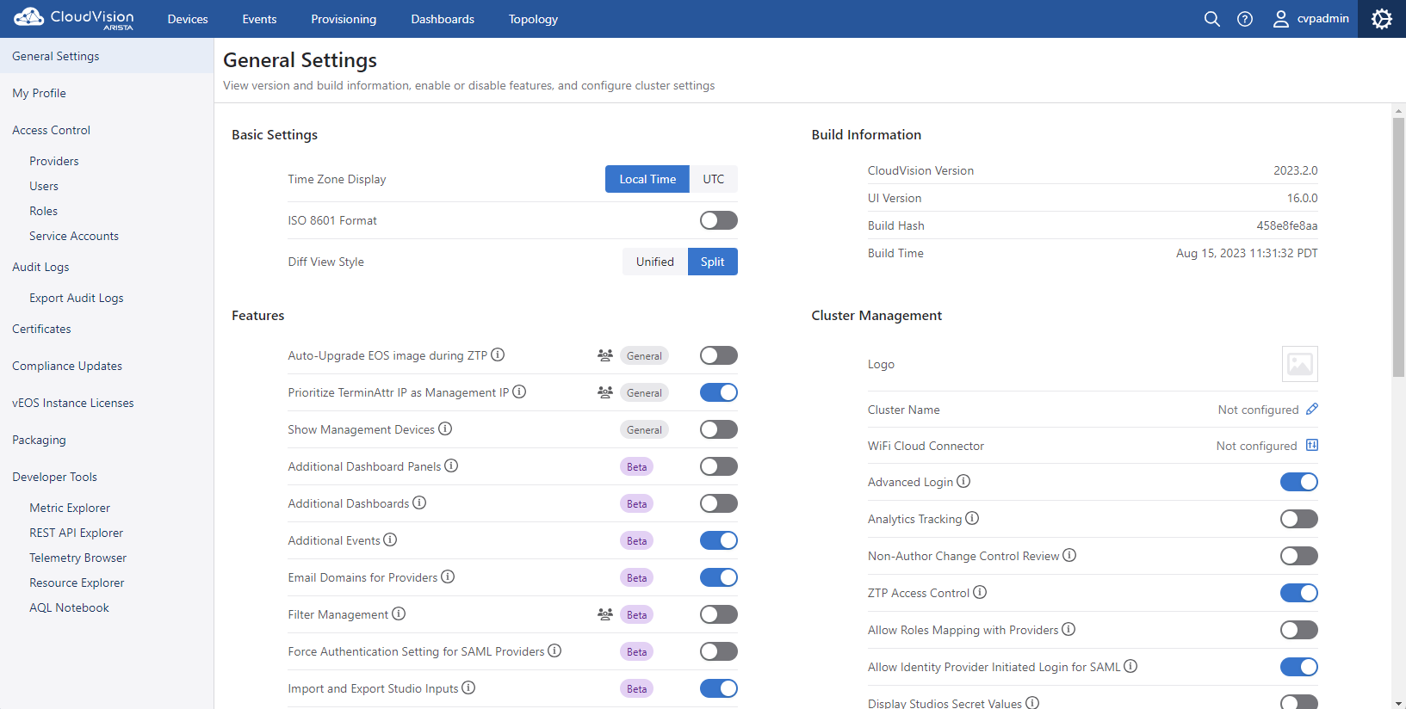
Task: Click the vertical page scrollbar
Action: [x=1398, y=248]
